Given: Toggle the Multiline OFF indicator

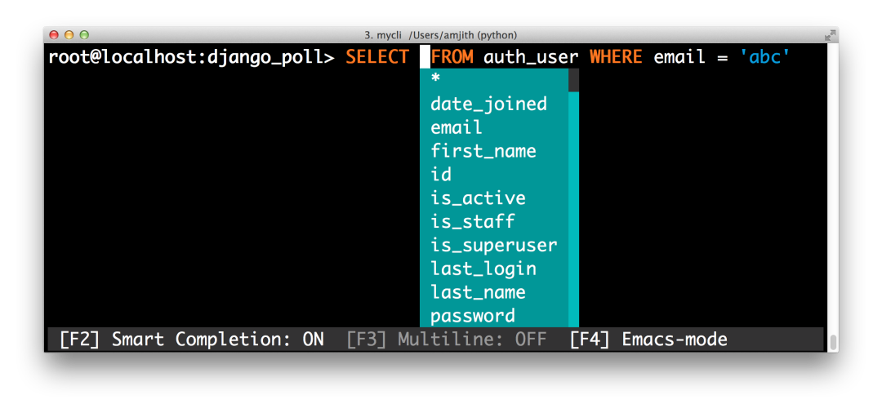Looking at the screenshot, I should pos(446,340).
